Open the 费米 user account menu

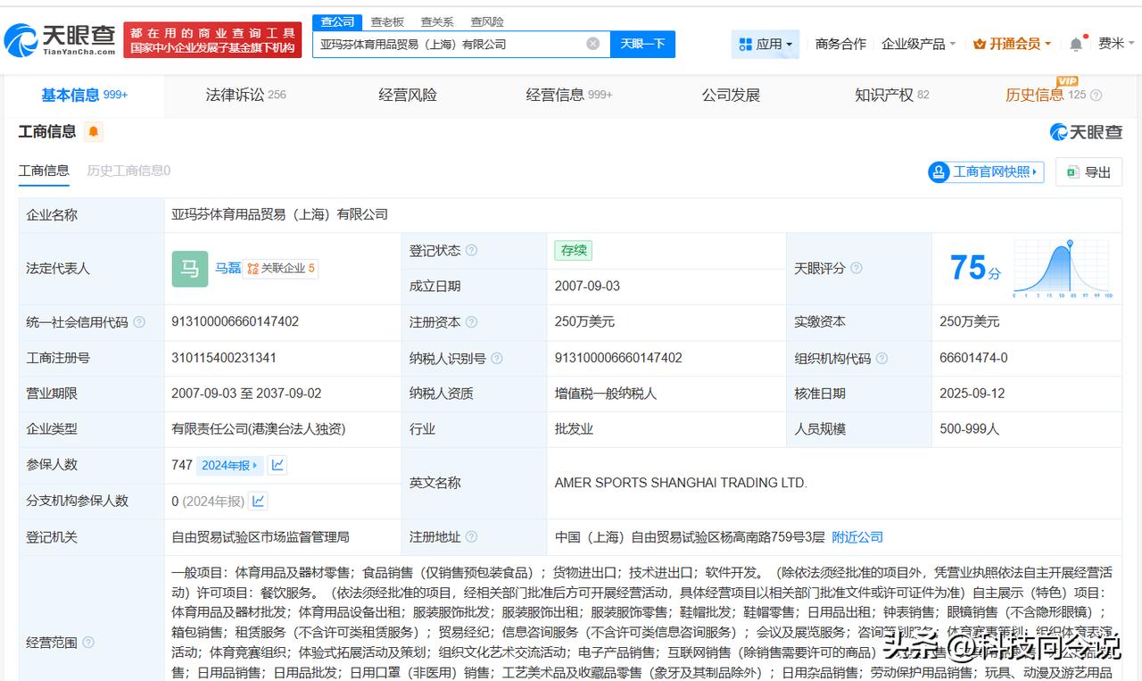coord(1116,44)
